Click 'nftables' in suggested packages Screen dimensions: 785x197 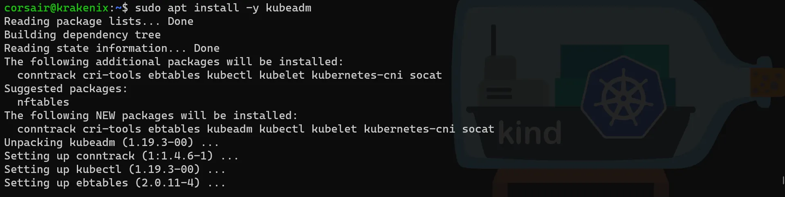pyautogui.click(x=43, y=102)
